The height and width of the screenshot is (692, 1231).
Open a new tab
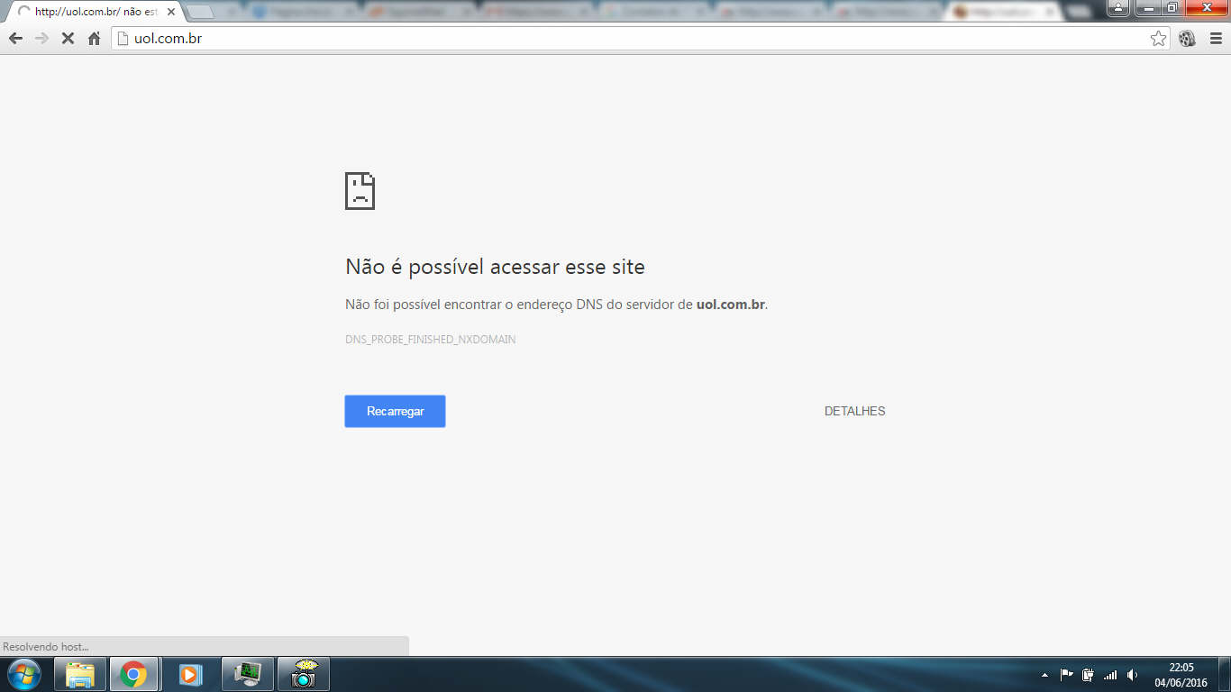(x=200, y=12)
